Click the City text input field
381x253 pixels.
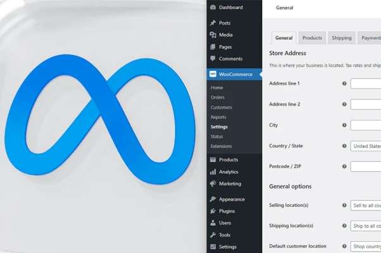pos(366,125)
